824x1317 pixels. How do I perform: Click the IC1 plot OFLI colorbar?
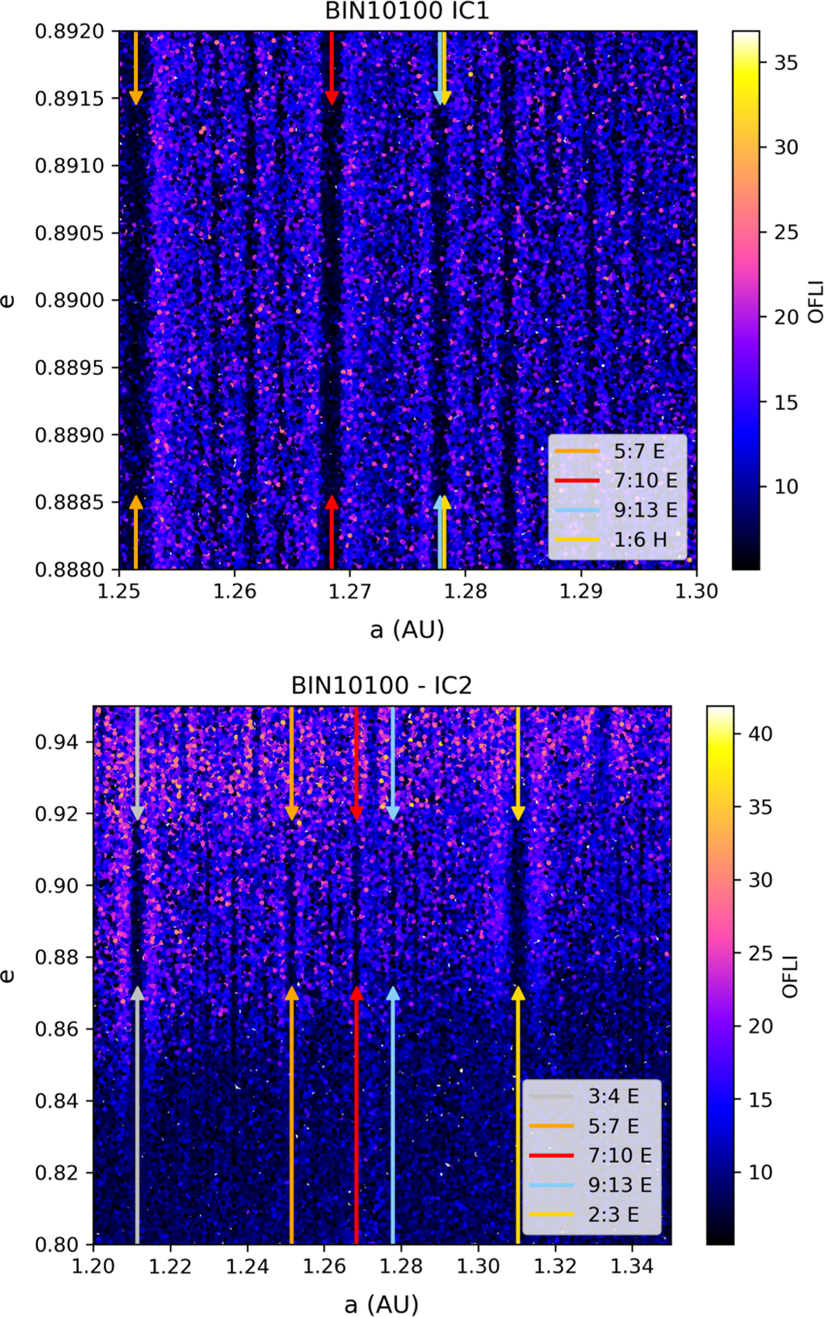pos(746,300)
